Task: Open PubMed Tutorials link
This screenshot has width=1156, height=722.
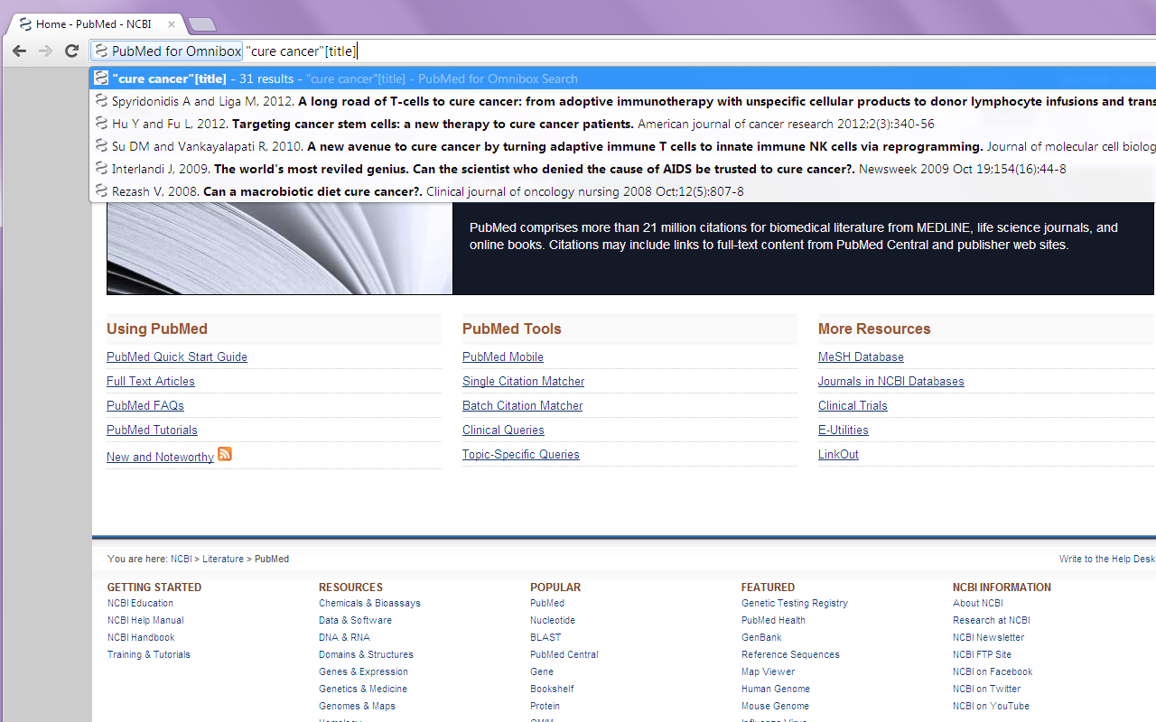Action: (152, 430)
